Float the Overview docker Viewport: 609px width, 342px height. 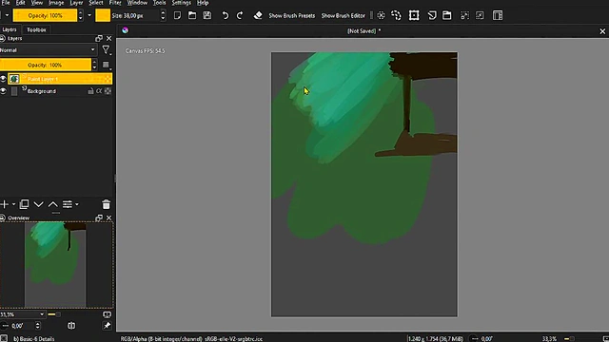coord(99,218)
